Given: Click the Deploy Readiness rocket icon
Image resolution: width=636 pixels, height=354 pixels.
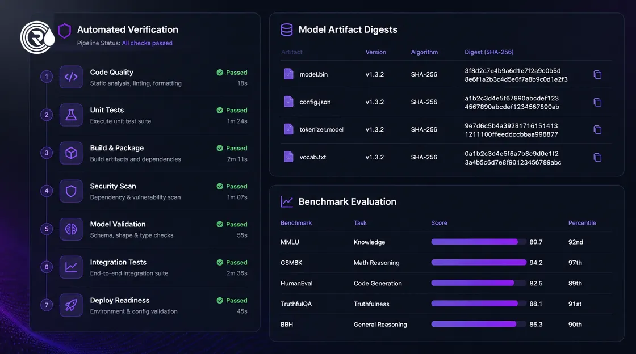Looking at the screenshot, I should (71, 305).
